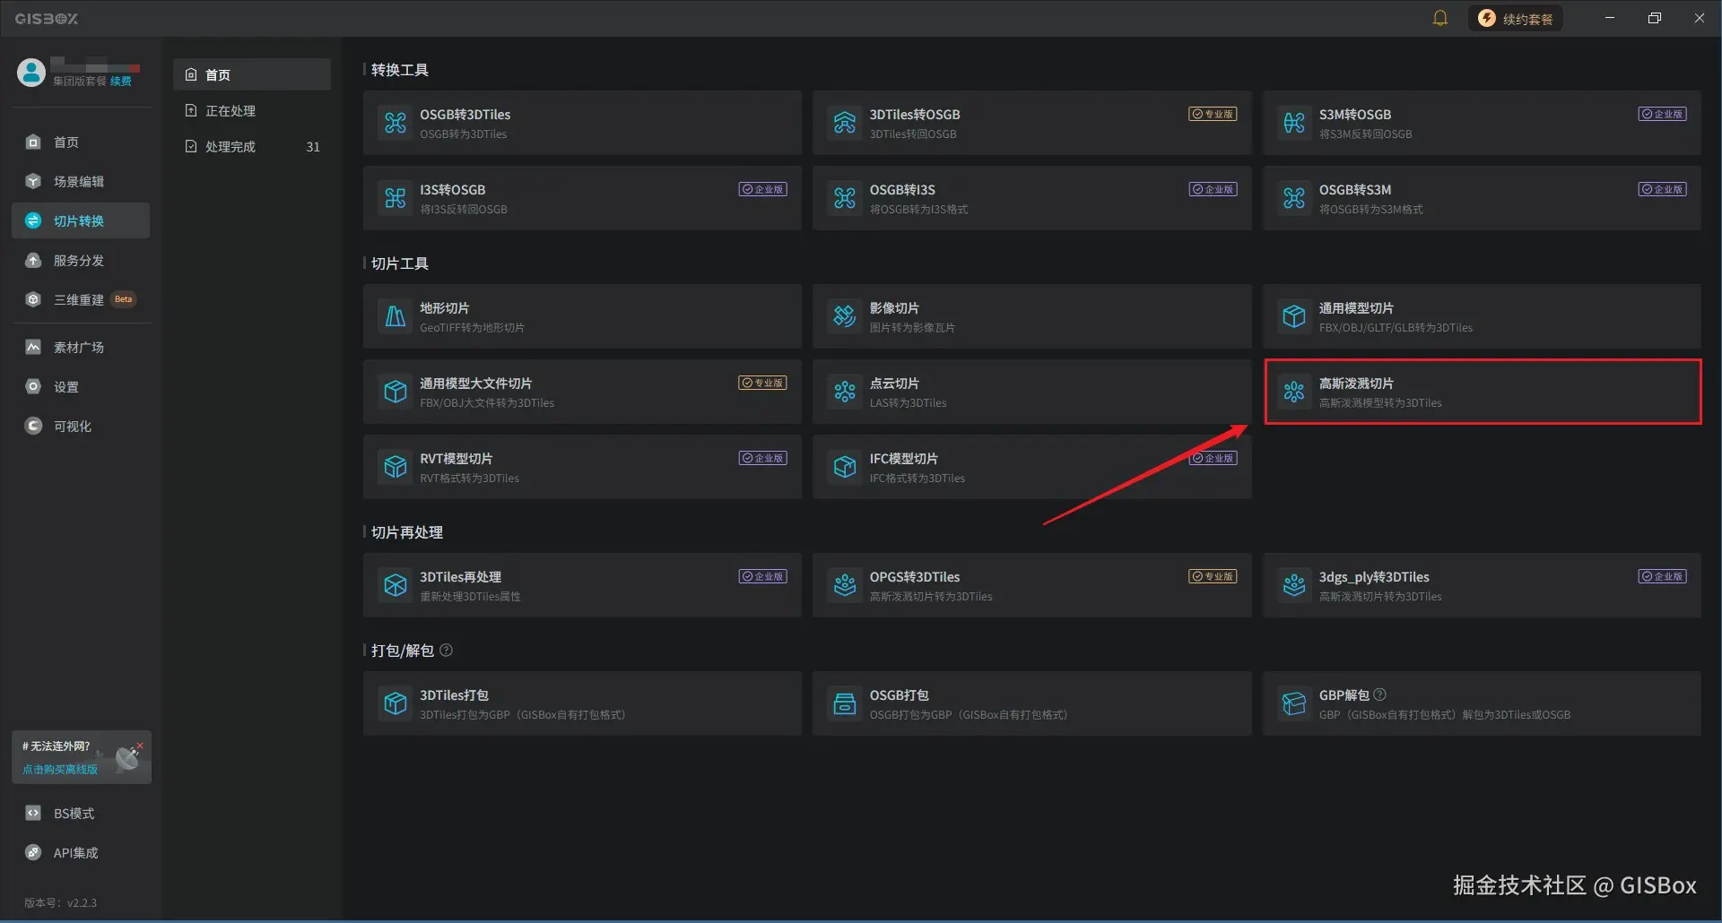Open the 3DTiles再处理 icon
Viewport: 1722px width, 923px height.
coord(396,585)
